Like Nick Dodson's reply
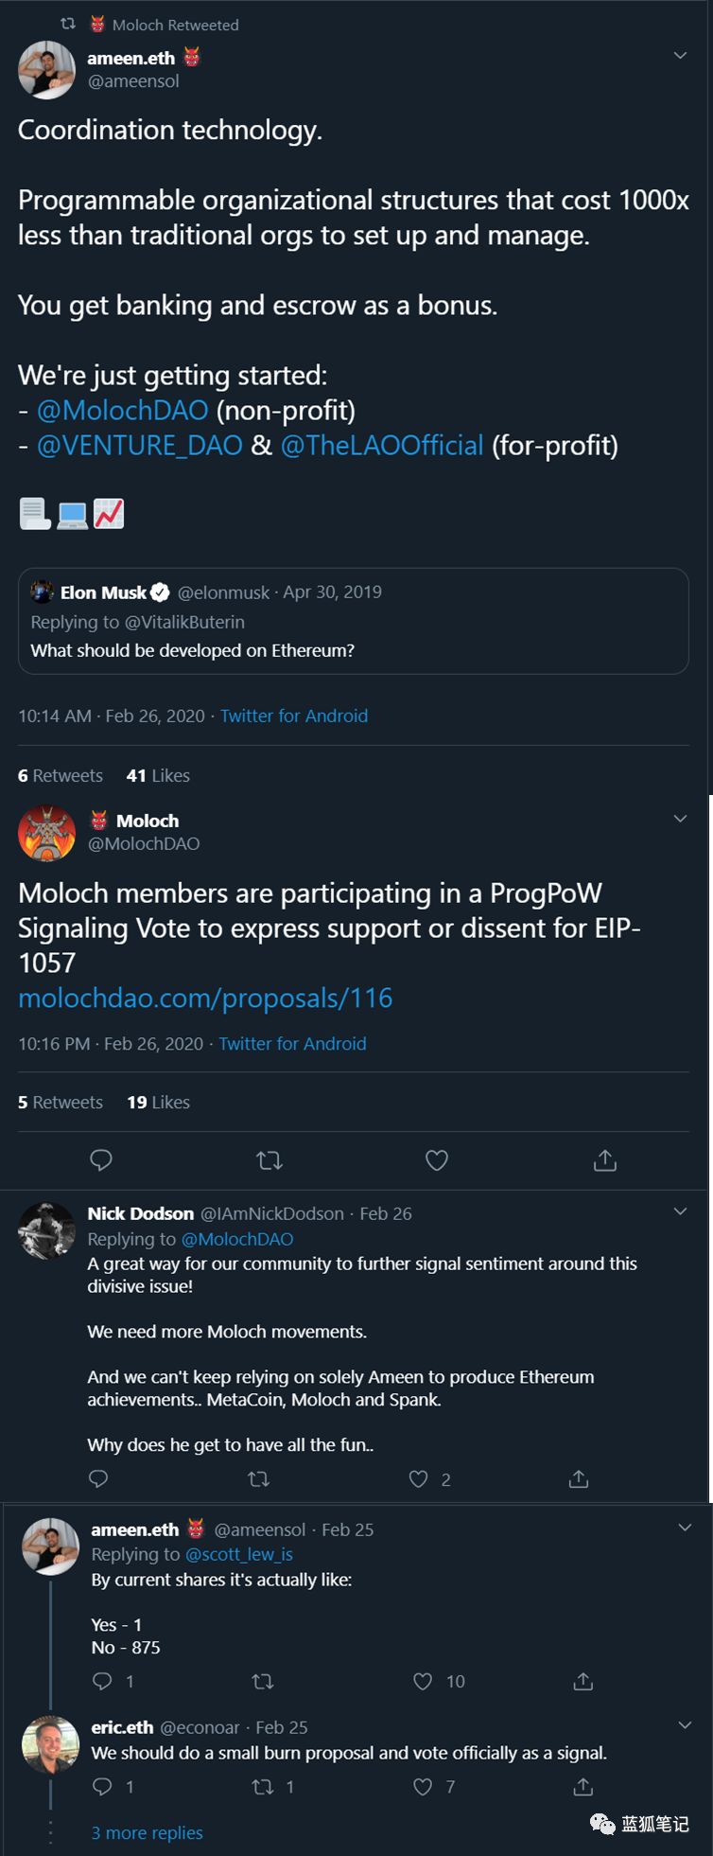The image size is (713, 1856). pos(418,1478)
